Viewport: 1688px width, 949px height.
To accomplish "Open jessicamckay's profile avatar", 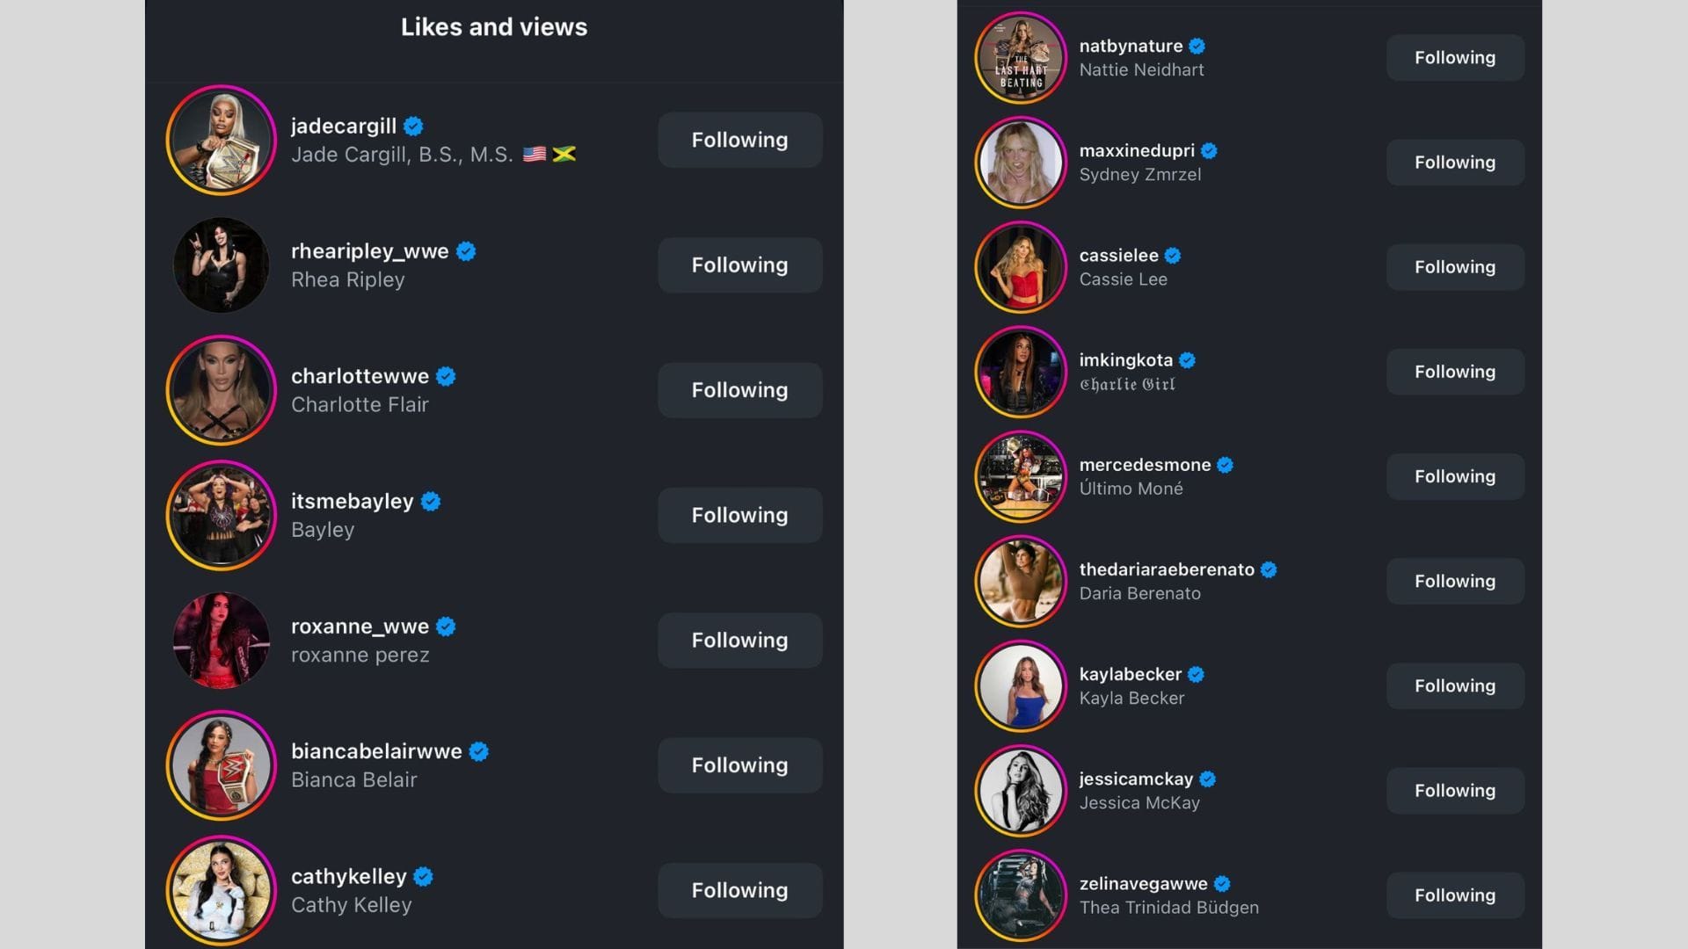I will click(x=1020, y=791).
